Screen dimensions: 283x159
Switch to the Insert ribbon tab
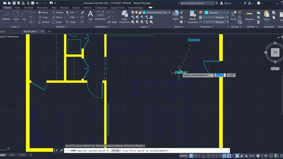pos(17,8)
